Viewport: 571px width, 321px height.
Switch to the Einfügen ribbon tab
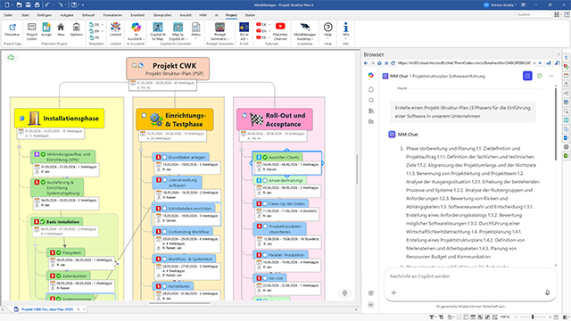point(45,15)
